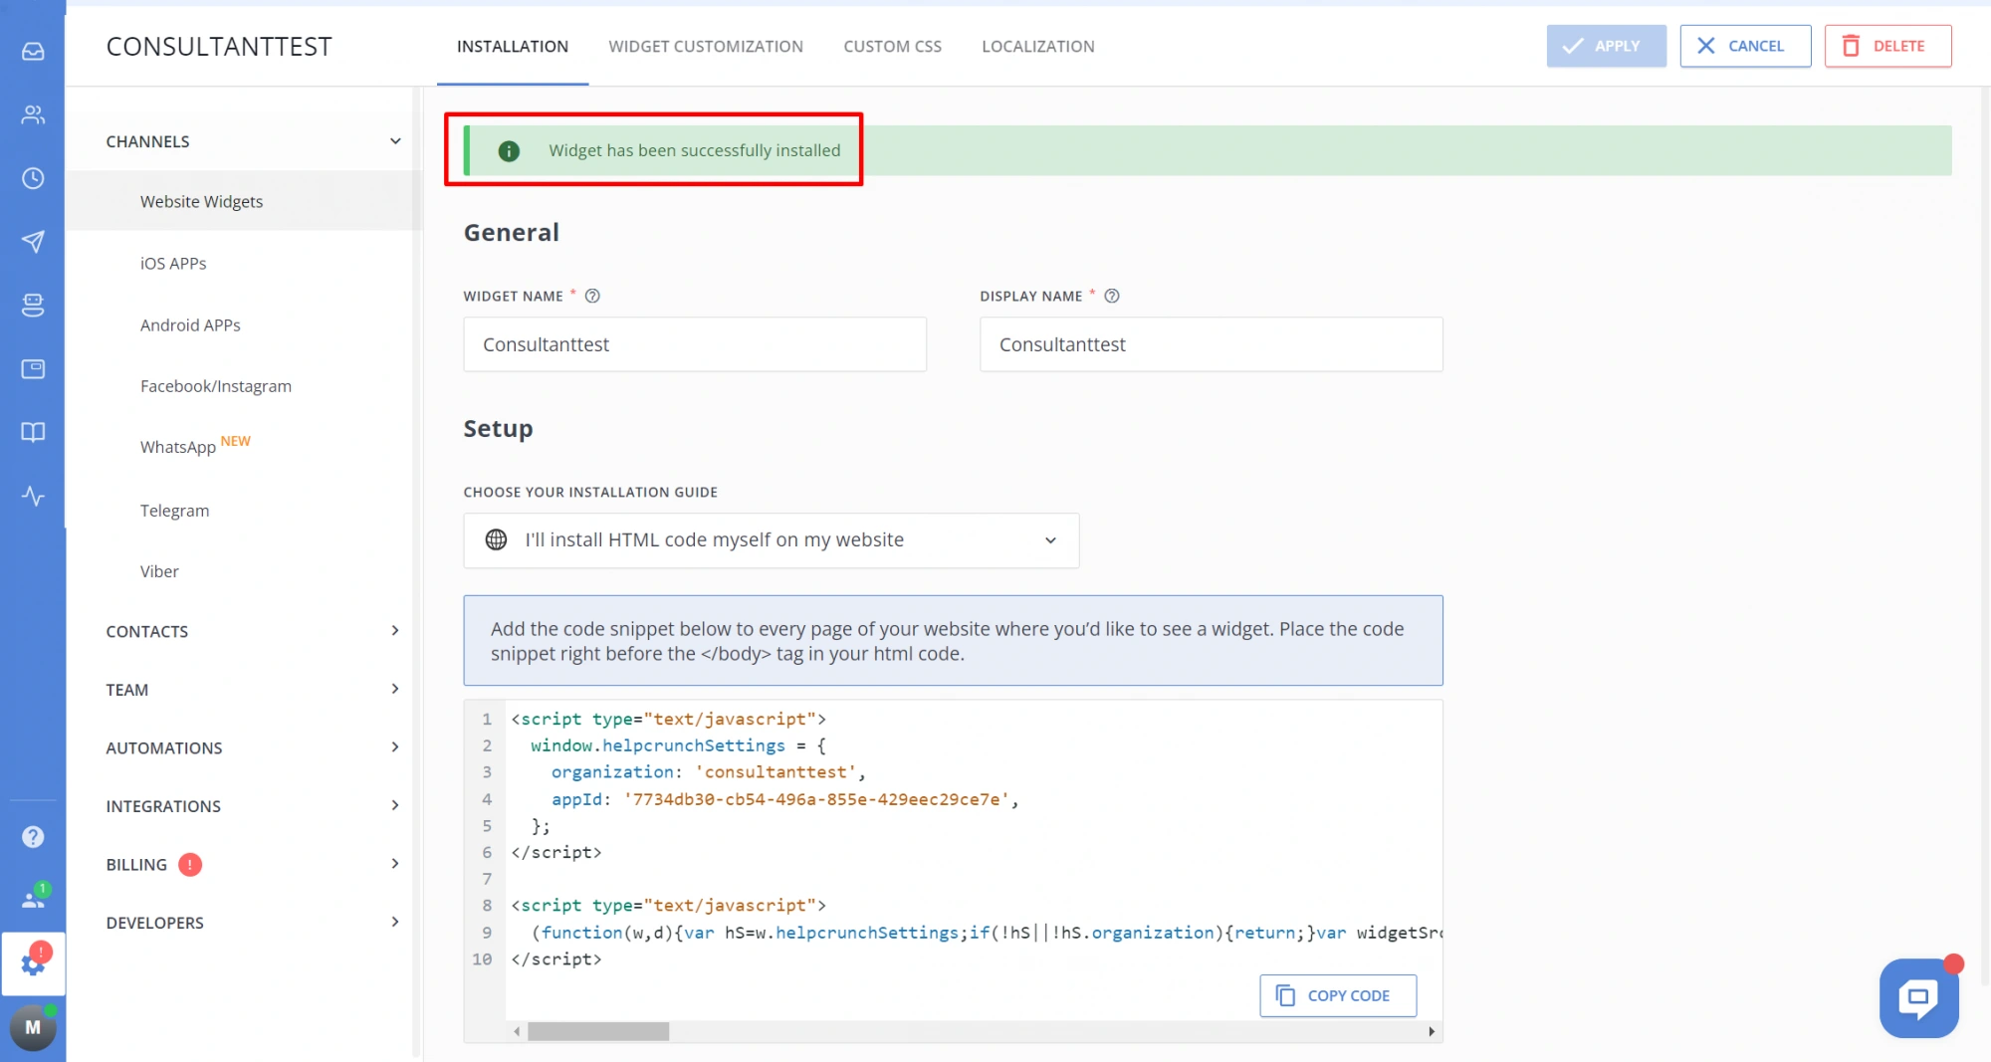The width and height of the screenshot is (1991, 1062).
Task: Click the clock history icon in sidebar
Action: click(33, 178)
